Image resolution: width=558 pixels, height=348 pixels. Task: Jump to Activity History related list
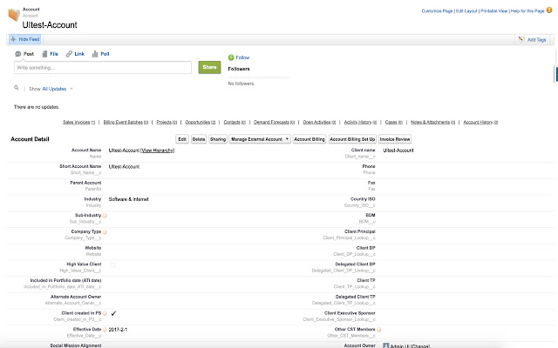363,123
